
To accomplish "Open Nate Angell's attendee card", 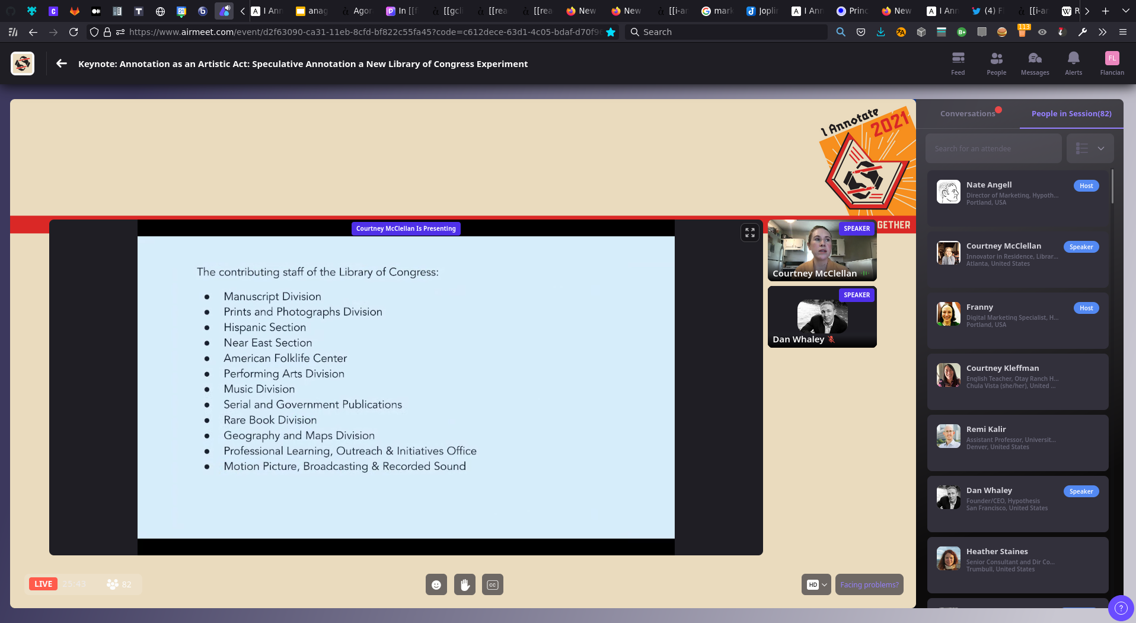I will click(1017, 198).
